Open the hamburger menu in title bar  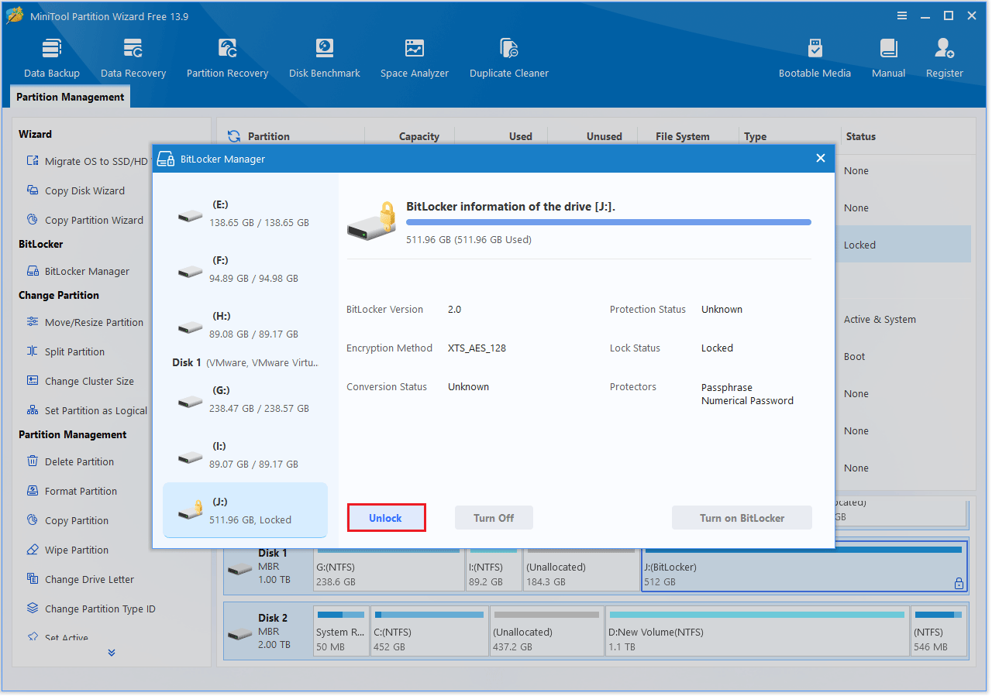pyautogui.click(x=902, y=15)
